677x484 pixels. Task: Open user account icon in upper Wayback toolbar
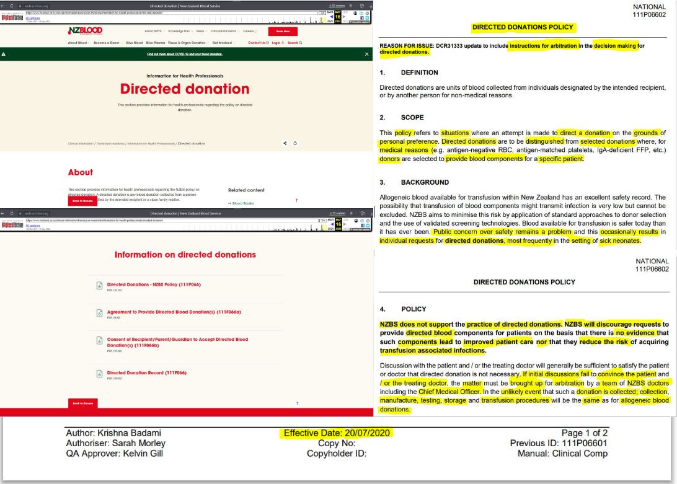355,13
